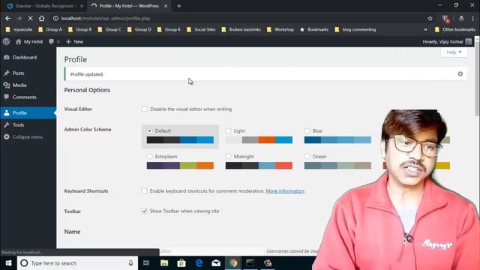480x270 pixels.
Task: Click the browser forward arrow
Action: 19,18
